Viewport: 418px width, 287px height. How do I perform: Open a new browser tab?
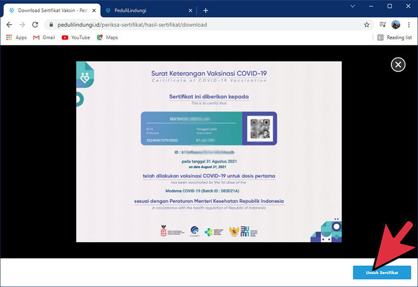pos(205,10)
